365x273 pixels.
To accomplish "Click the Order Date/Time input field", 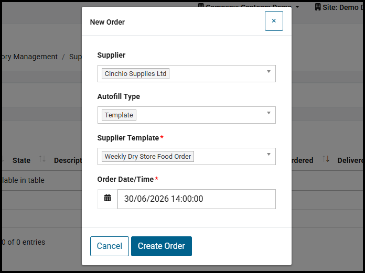I will [x=197, y=199].
